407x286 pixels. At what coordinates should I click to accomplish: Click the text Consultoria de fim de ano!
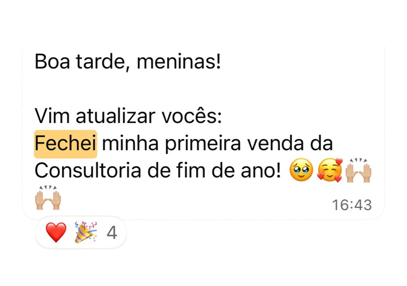coord(158,171)
